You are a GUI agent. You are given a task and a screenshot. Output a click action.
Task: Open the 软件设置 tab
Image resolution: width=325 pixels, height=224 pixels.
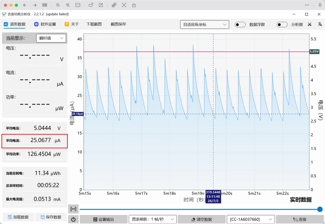point(45,24)
